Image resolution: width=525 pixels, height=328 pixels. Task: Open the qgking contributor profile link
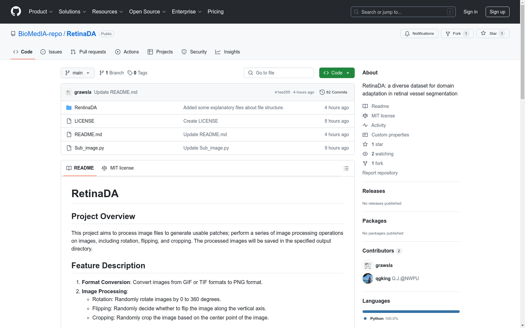(x=383, y=278)
